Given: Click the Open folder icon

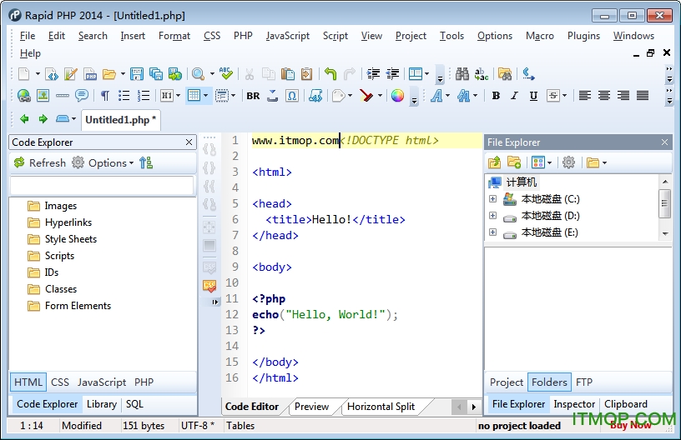Looking at the screenshot, I should coord(109,74).
